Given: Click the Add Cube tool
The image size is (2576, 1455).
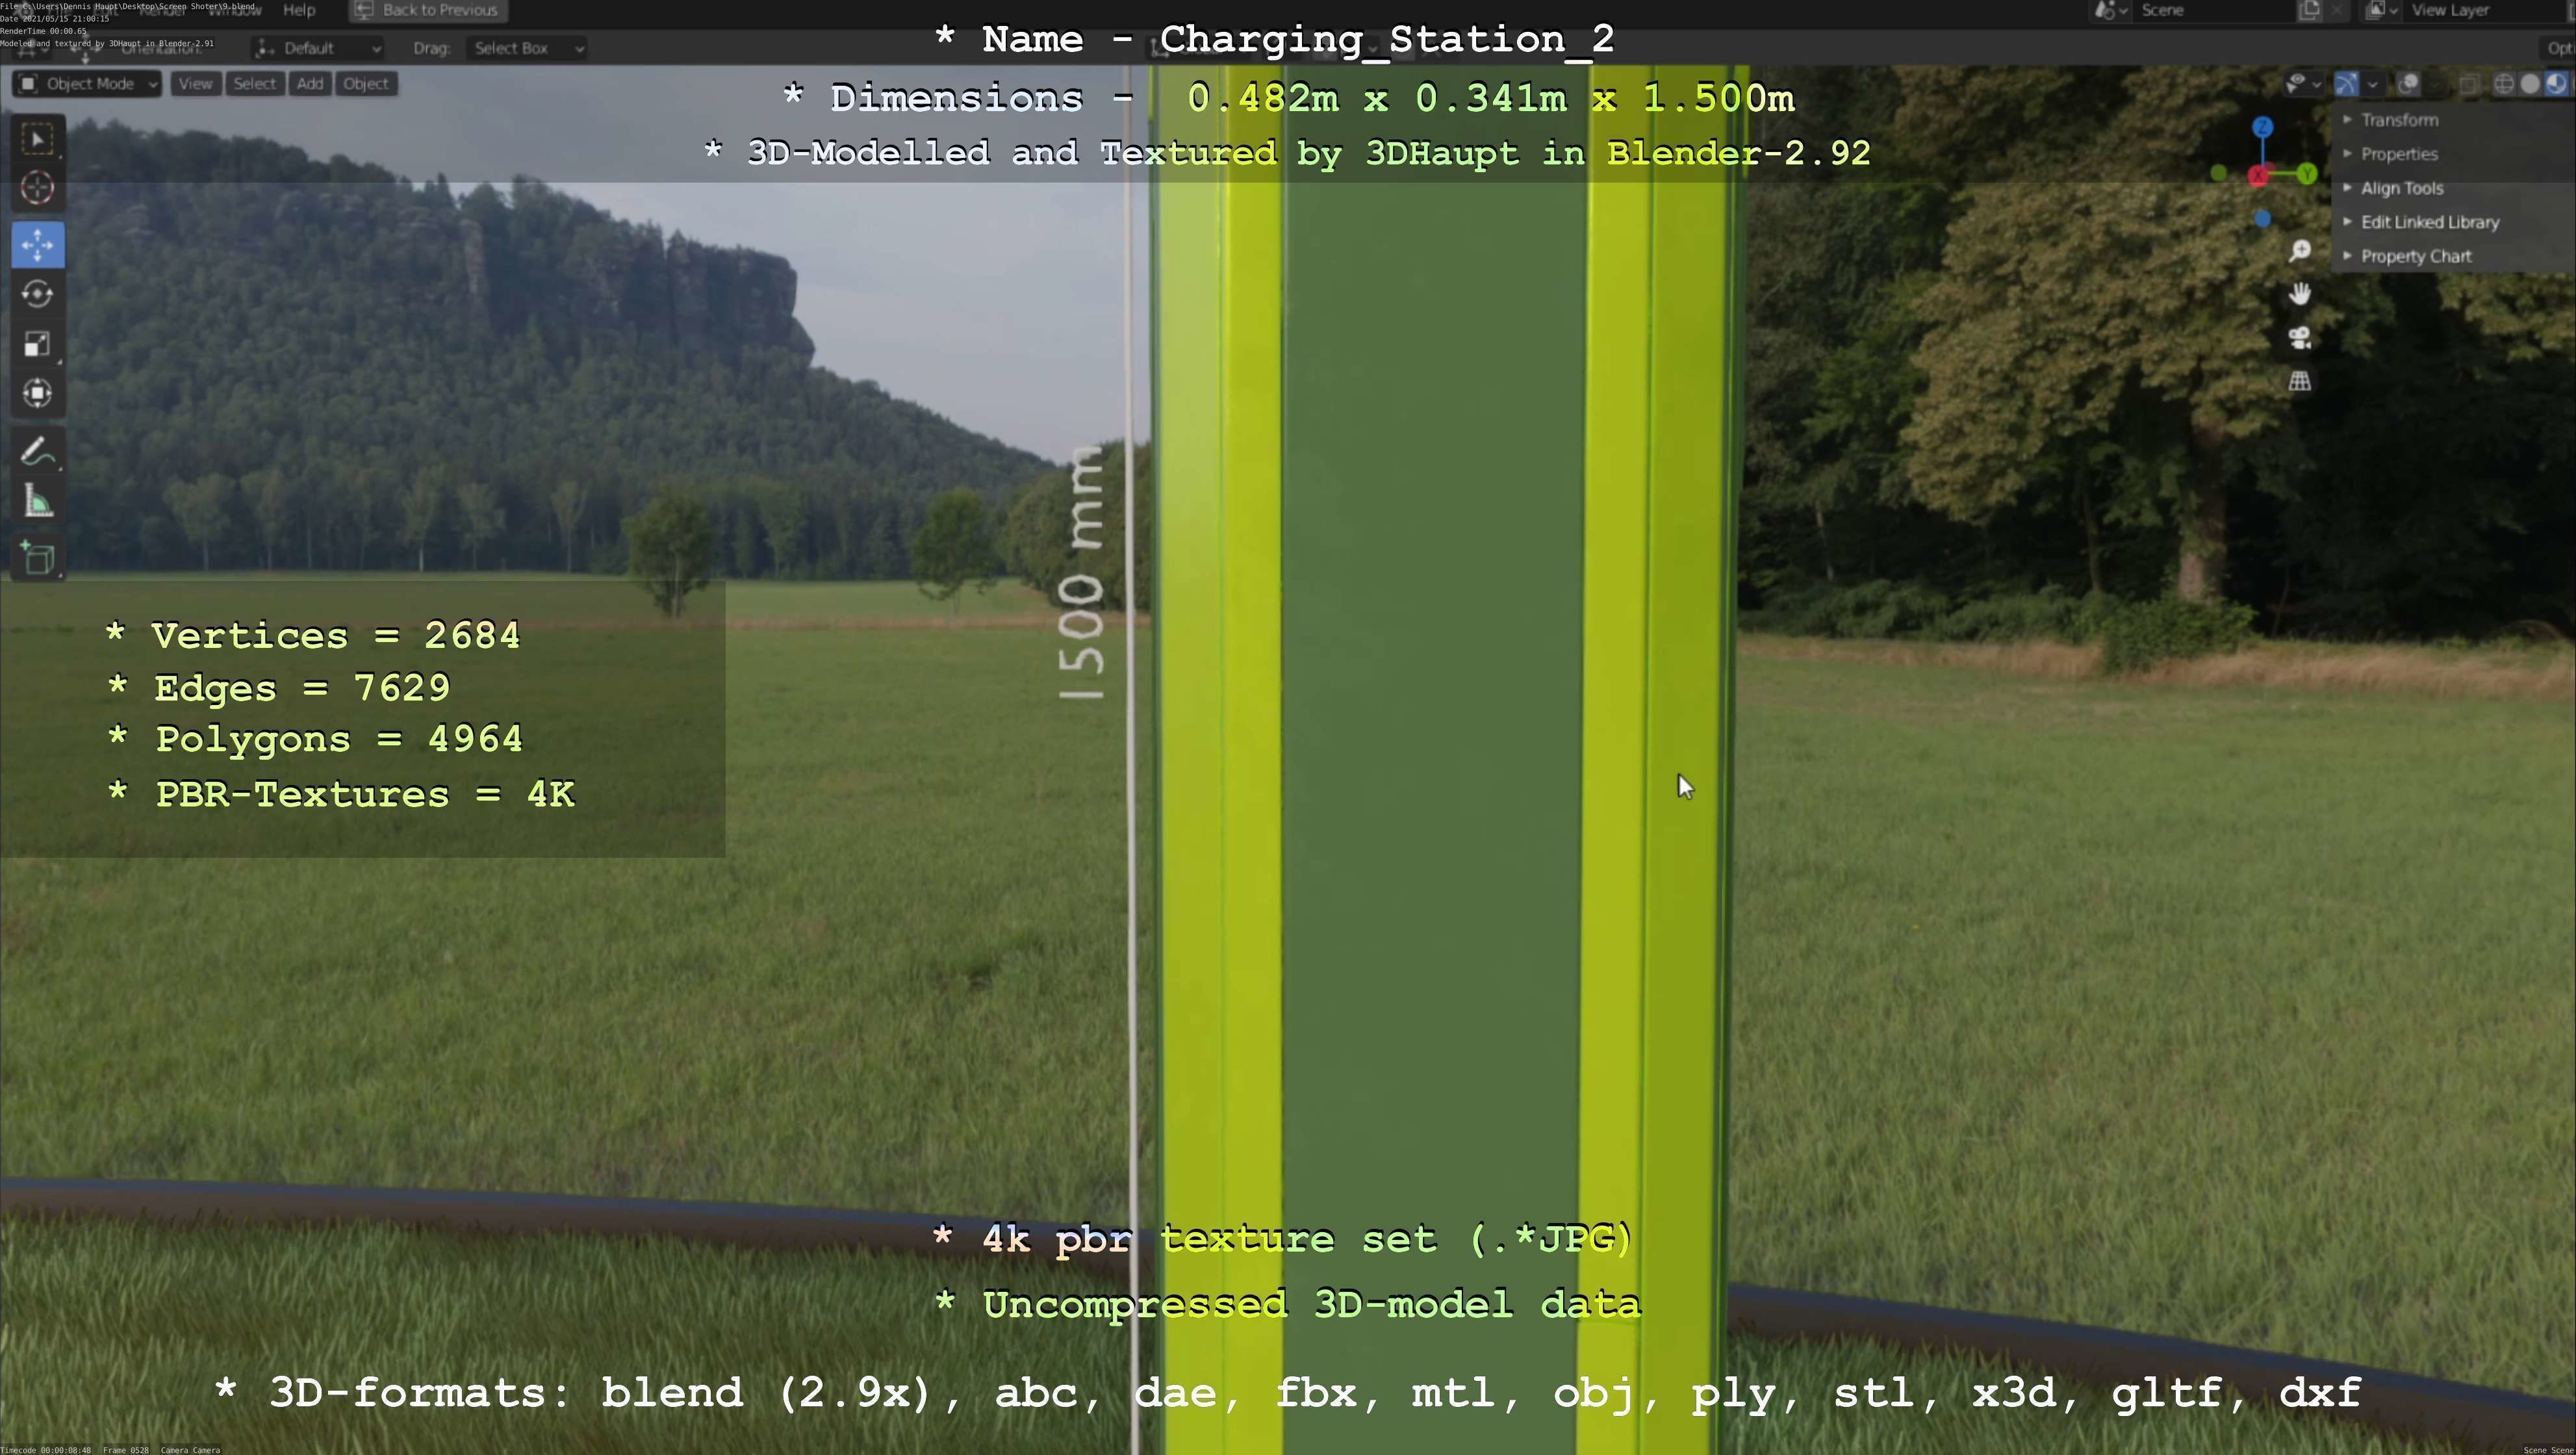Looking at the screenshot, I should [38, 558].
